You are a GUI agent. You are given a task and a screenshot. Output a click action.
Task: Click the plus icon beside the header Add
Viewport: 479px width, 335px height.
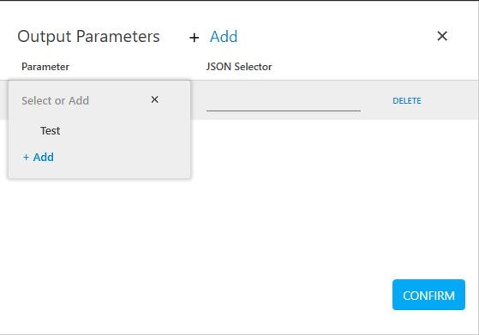(194, 38)
